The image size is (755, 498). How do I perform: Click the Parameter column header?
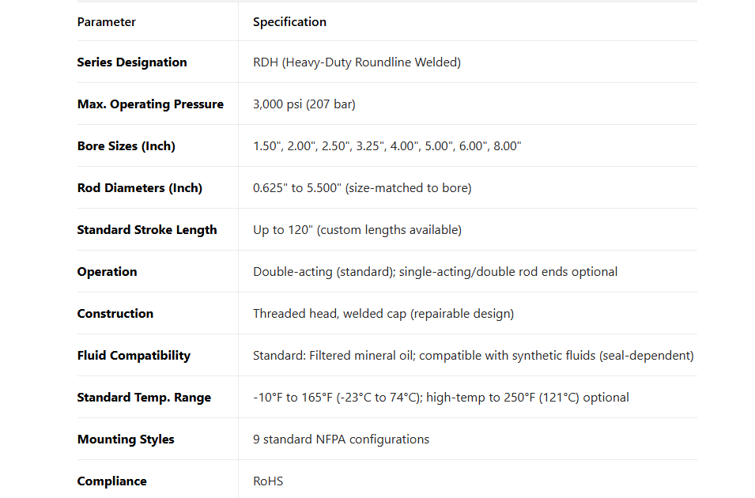tap(106, 22)
